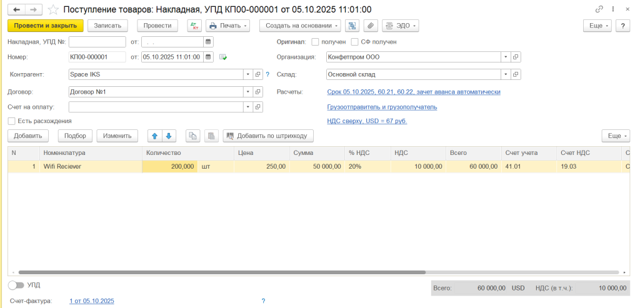Attach files using the paperclip icon
The image size is (640, 308).
point(371,26)
